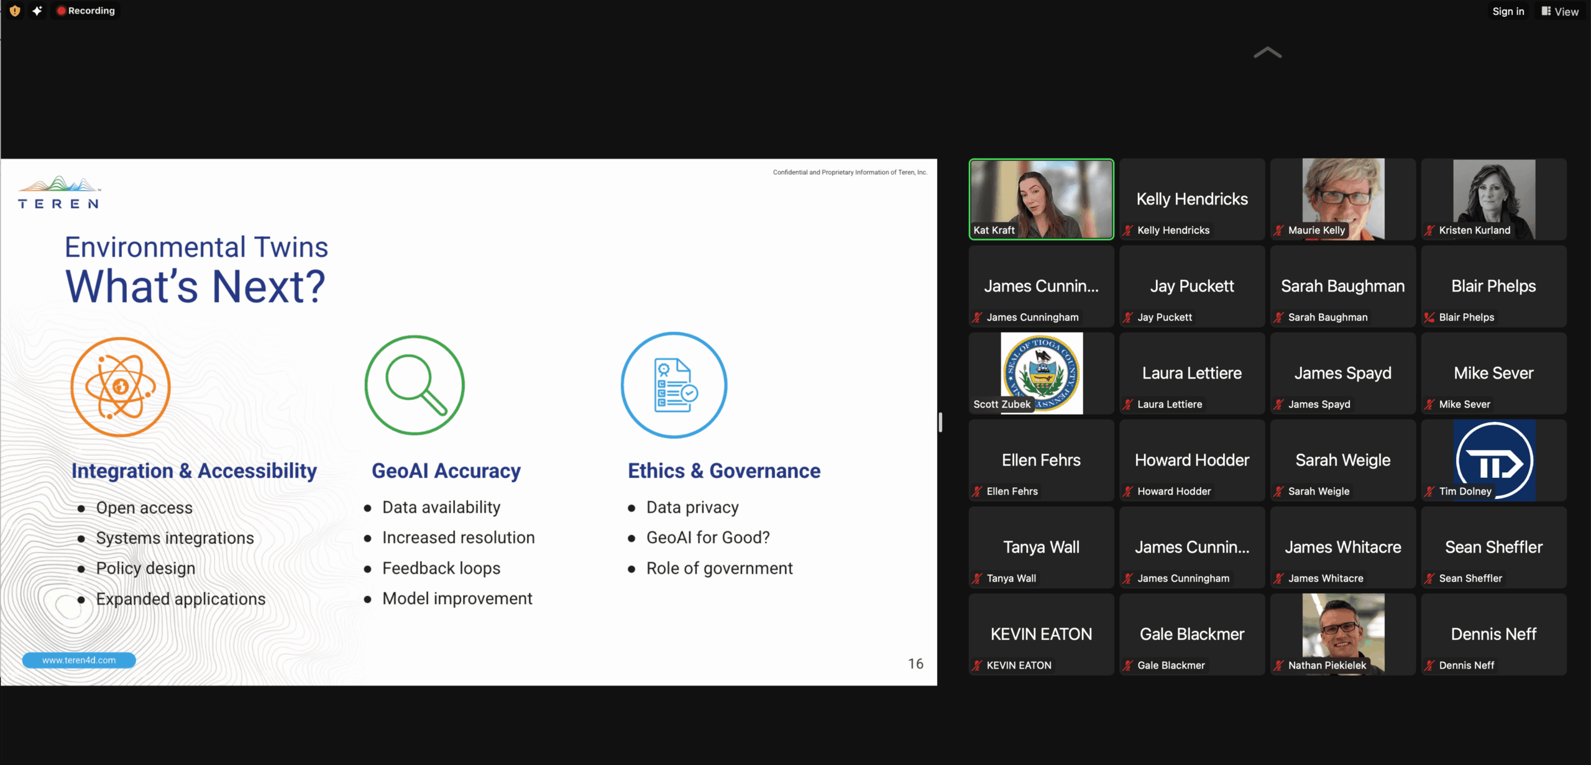This screenshot has width=1591, height=765.
Task: Click the encryption shield icon
Action: pos(15,11)
